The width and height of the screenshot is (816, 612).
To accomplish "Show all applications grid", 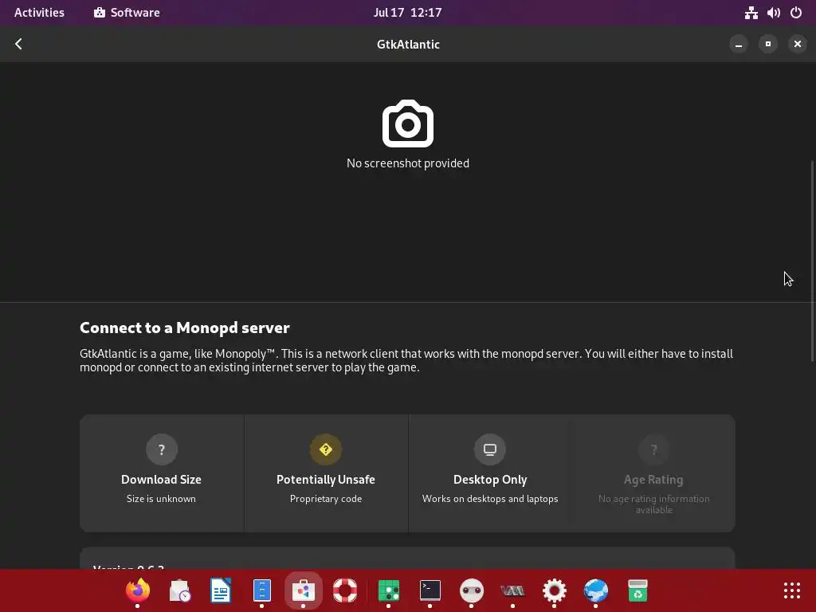I will (791, 590).
